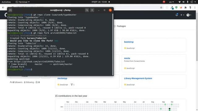Viewport: 198px width, 111px height.
Task: Open the Extensions puzzle icon
Action: pyautogui.click(x=186, y=7)
